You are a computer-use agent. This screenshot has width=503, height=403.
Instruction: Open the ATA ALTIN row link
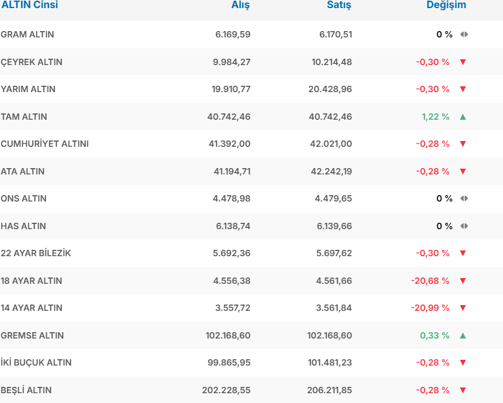pos(22,172)
